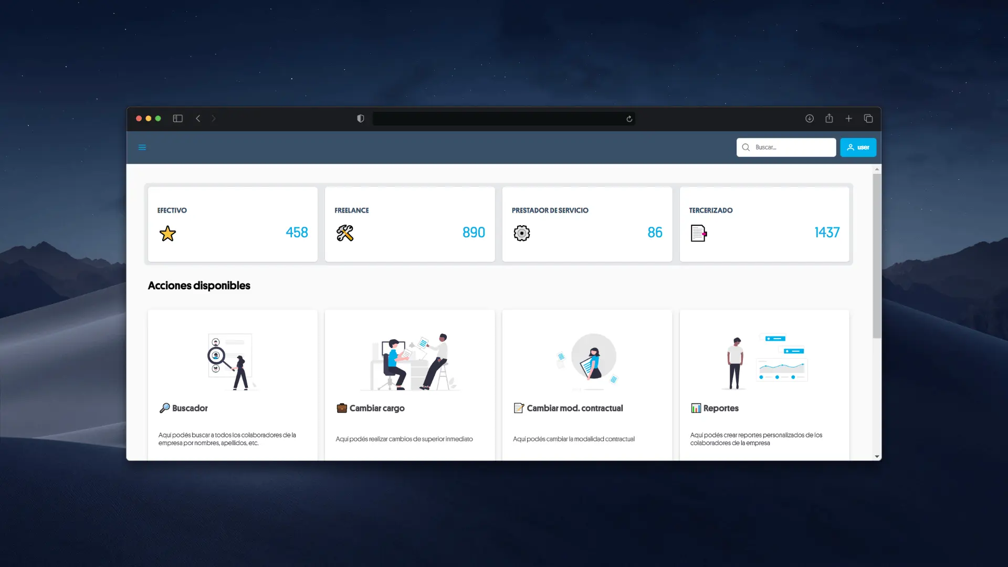Show the browser tab overview icon
The height and width of the screenshot is (567, 1008).
868,119
